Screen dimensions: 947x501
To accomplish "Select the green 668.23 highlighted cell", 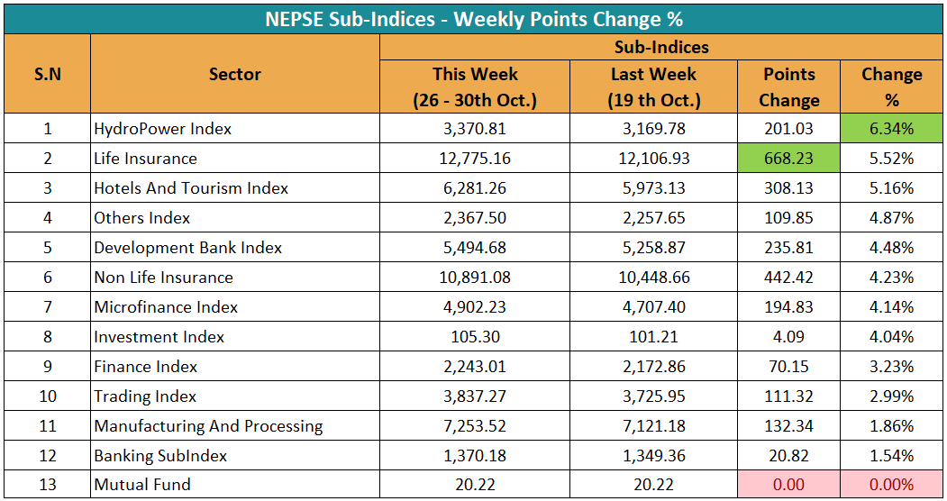I will click(x=788, y=159).
